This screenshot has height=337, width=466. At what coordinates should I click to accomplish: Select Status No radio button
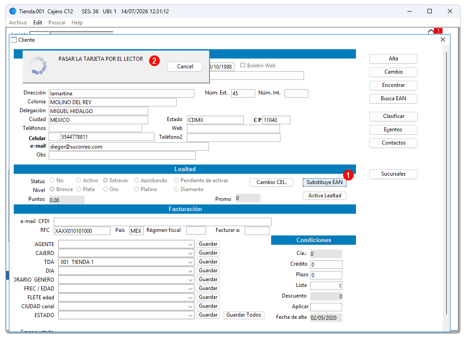(x=52, y=180)
